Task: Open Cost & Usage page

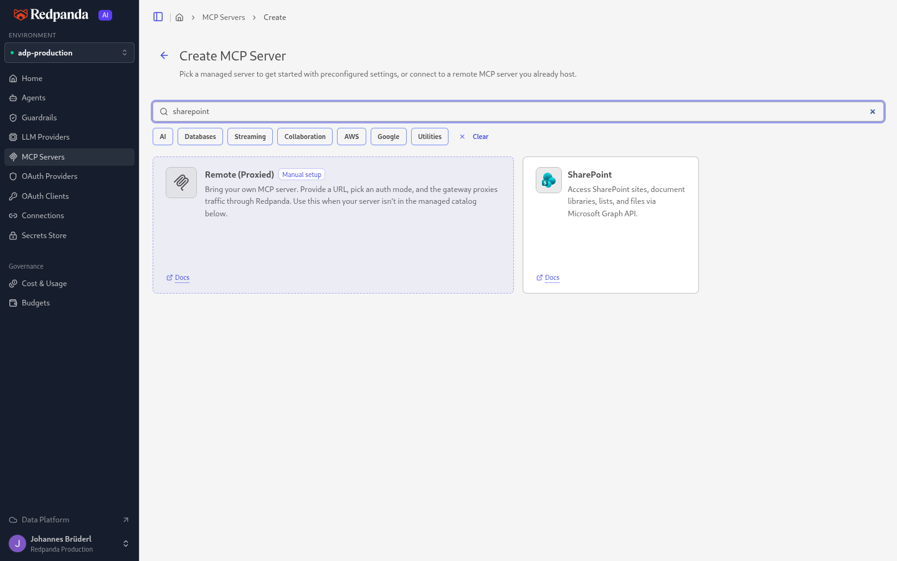Action: [69, 284]
